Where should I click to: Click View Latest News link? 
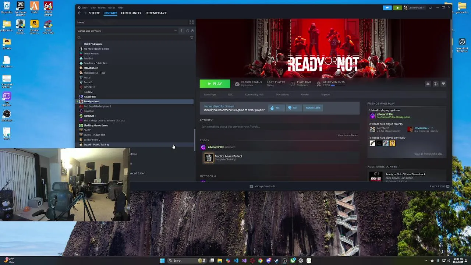(348, 135)
